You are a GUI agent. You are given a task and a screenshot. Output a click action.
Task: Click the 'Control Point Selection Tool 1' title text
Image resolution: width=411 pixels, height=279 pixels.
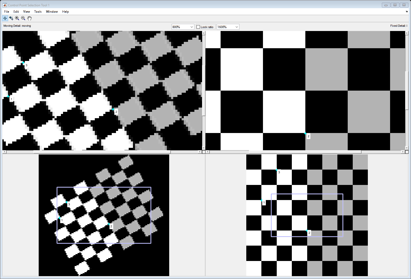29,5
